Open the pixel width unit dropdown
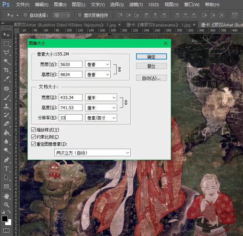The width and height of the screenshot is (243, 236). (x=98, y=64)
